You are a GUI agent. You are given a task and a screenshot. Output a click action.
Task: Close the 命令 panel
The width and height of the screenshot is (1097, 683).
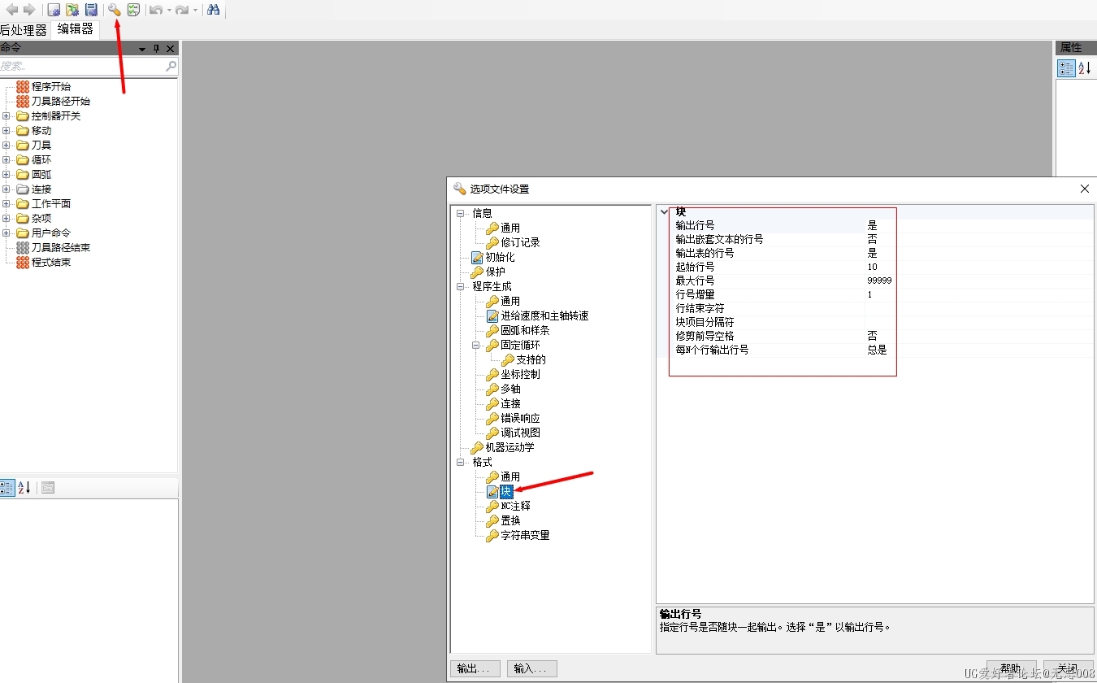coord(171,49)
